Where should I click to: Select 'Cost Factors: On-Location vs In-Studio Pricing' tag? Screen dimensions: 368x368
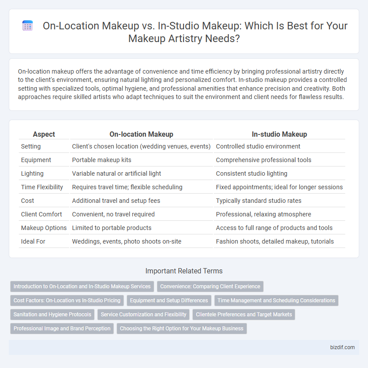67,301
